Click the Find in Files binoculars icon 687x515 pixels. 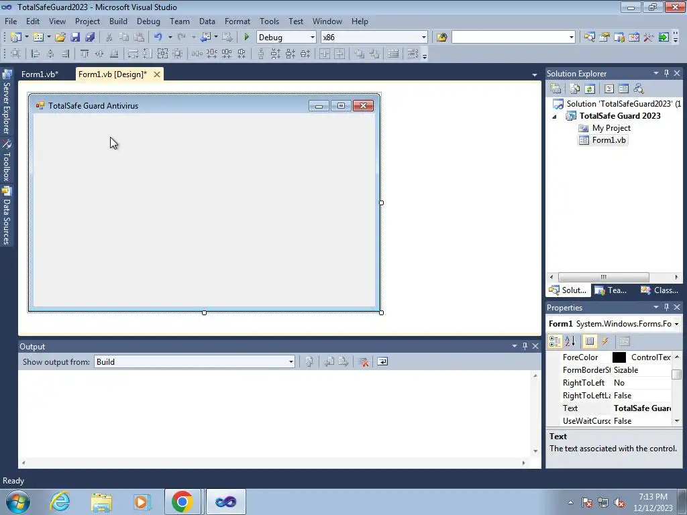pos(441,38)
